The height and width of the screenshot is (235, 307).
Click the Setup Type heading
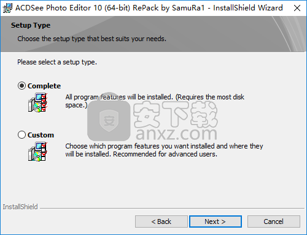coord(31,25)
